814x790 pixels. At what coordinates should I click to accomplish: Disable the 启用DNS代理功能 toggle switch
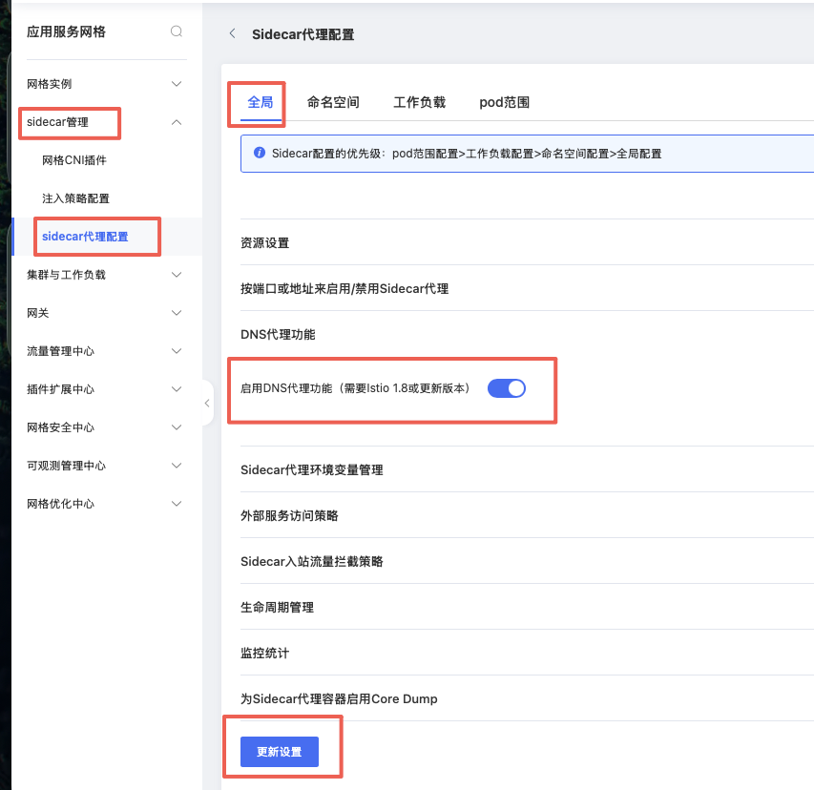pyautogui.click(x=506, y=388)
